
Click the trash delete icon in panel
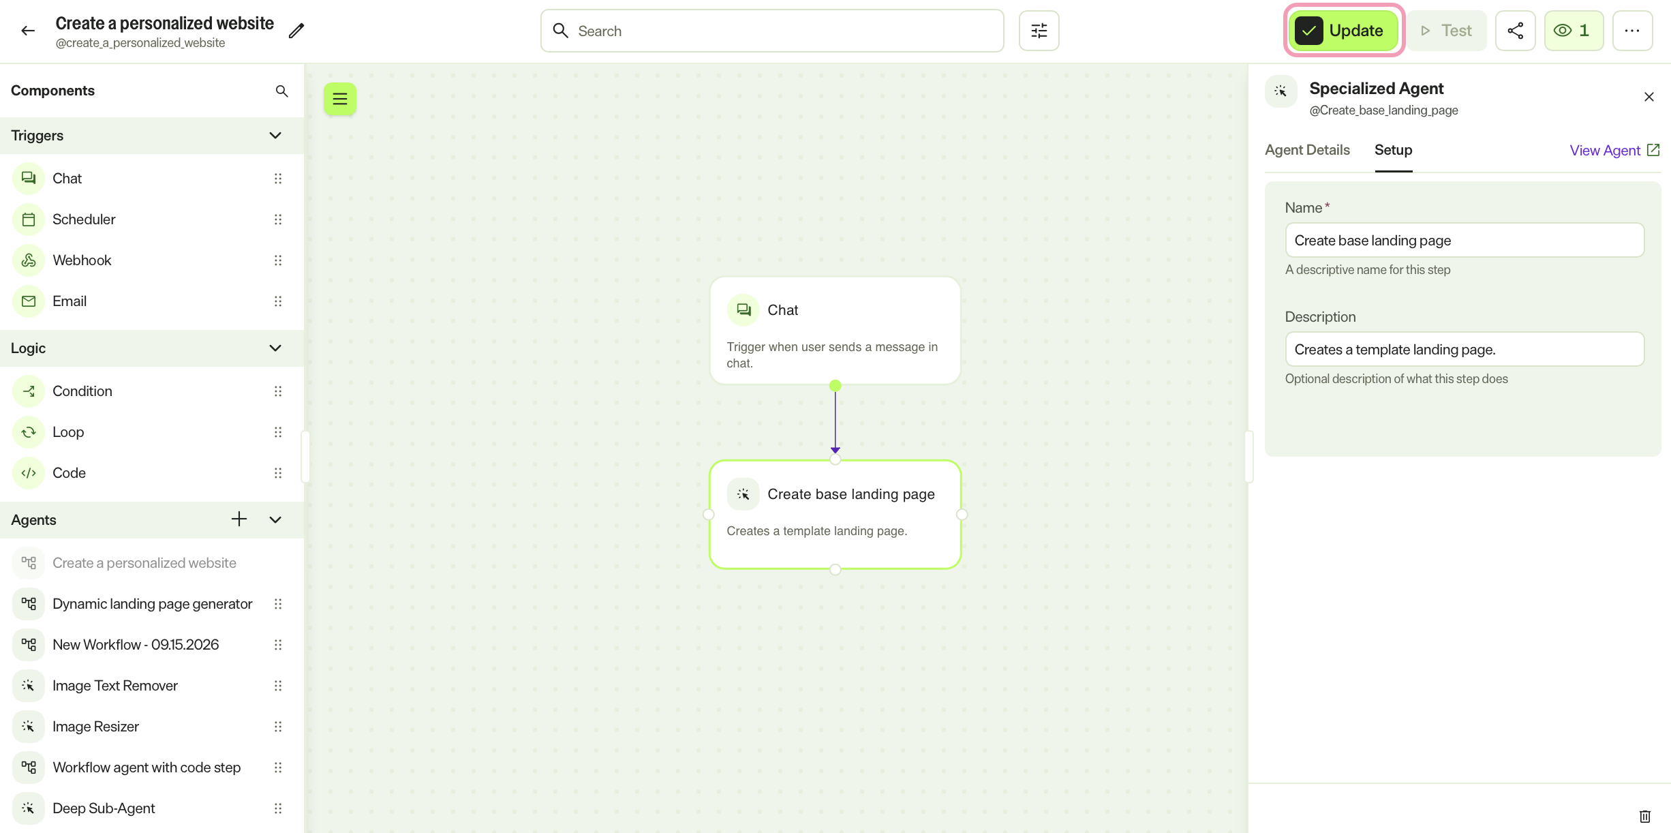point(1645,817)
